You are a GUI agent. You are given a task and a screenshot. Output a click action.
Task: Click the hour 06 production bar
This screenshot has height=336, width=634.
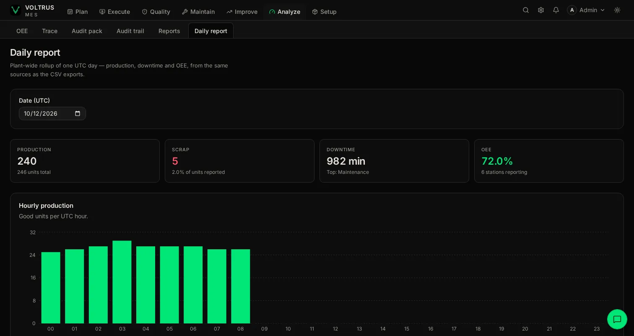(193, 285)
